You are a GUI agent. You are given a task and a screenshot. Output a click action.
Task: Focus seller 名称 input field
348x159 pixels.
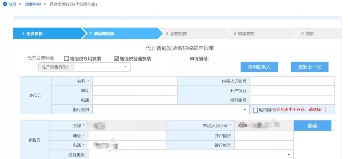pyautogui.click(x=127, y=126)
